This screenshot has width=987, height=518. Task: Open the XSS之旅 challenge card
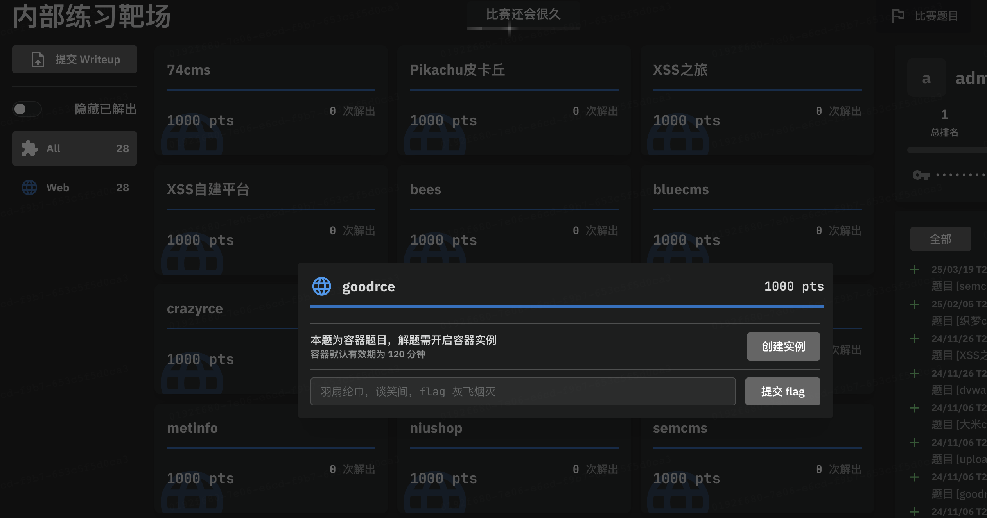757,100
